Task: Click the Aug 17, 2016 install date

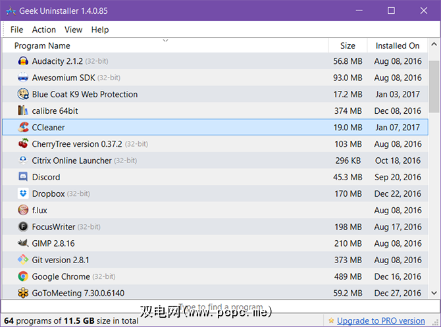Action: point(398,227)
